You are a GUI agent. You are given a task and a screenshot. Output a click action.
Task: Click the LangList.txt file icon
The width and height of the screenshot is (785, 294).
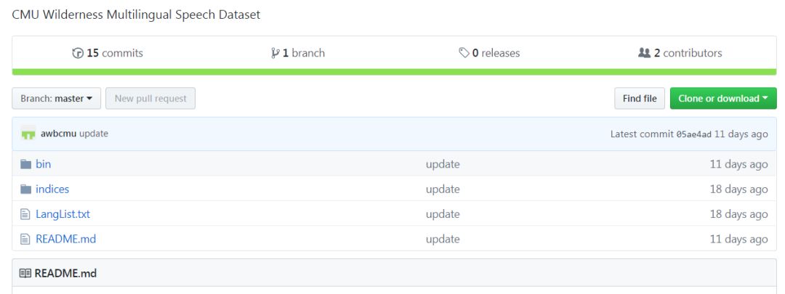25,214
